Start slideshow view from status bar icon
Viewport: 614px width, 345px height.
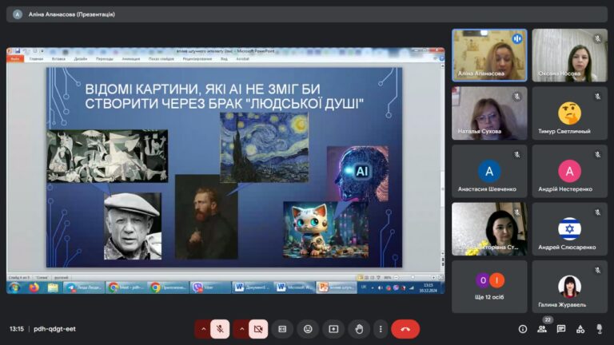click(378, 277)
